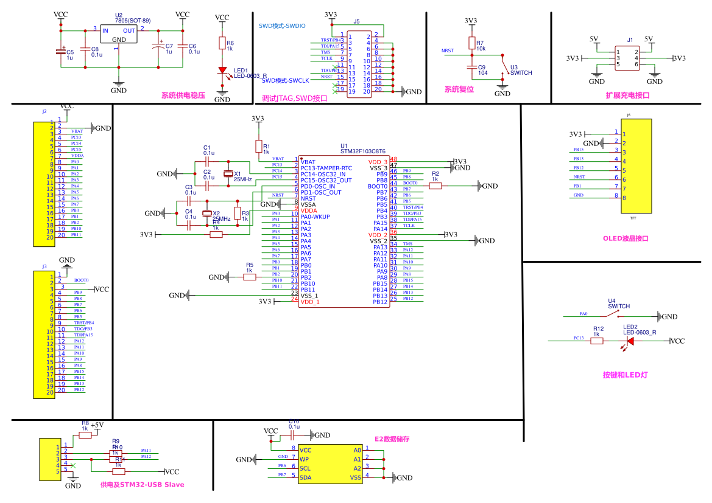Click the J1 expansion connector symbol
Viewport: 712px width, 503px height.
(x=627, y=58)
